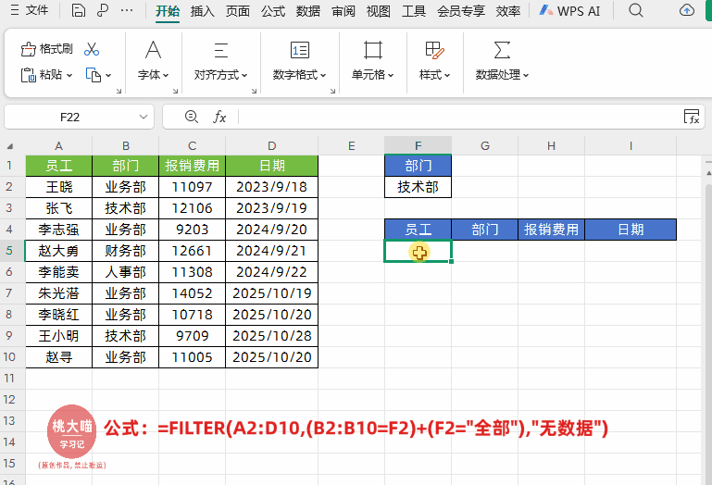Click into the formula bar input
Image resolution: width=712 pixels, height=485 pixels.
pos(458,118)
